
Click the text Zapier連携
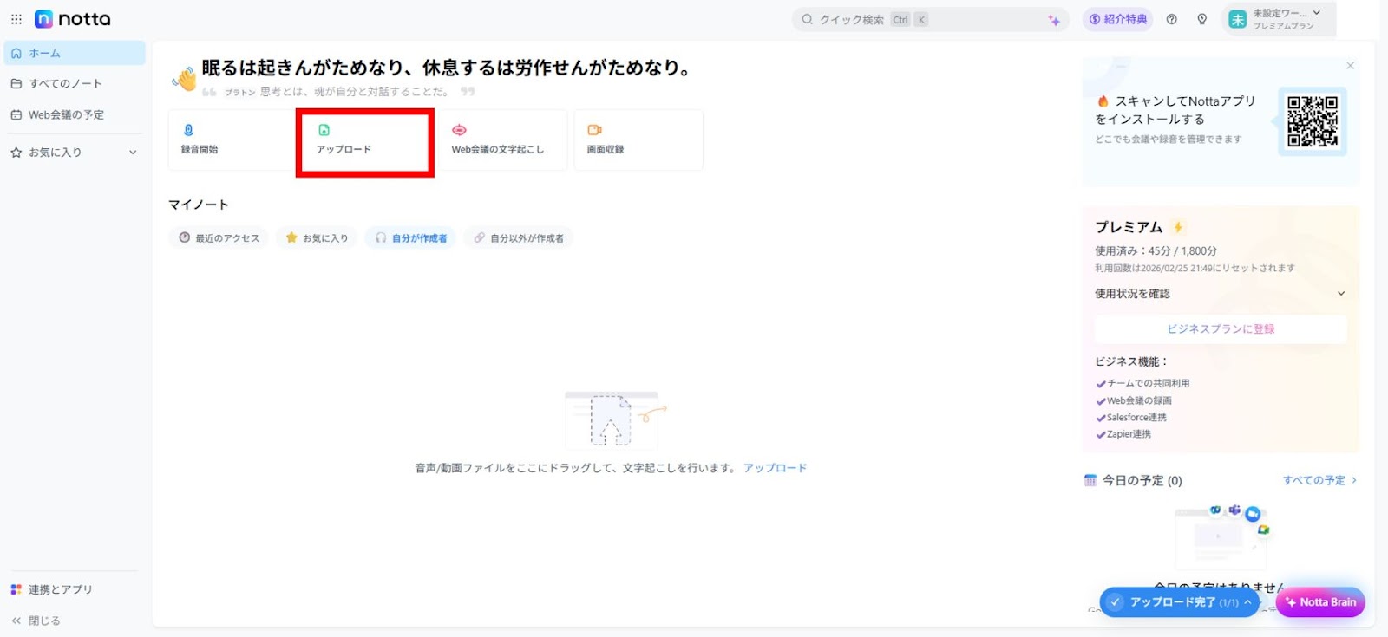(1129, 434)
